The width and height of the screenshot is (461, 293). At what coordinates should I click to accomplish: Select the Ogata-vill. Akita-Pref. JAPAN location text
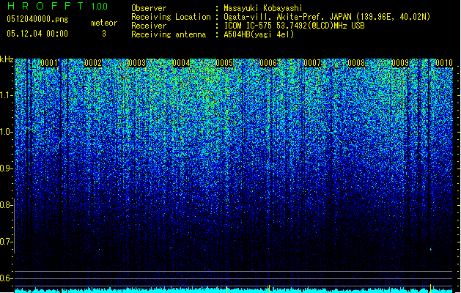[327, 17]
